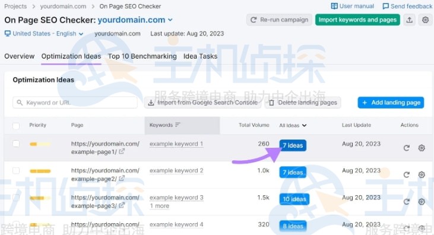Image resolution: width=434 pixels, height=235 pixels.
Task: Open yourdomain.com breadcrumb link
Action: pos(63,7)
